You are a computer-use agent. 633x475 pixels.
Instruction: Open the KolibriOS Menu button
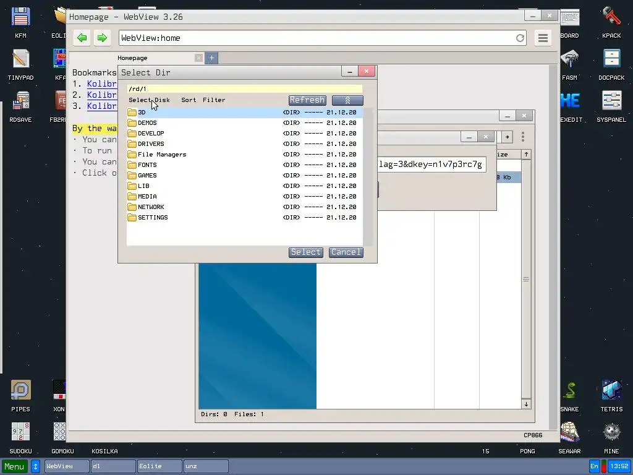[x=15, y=466]
